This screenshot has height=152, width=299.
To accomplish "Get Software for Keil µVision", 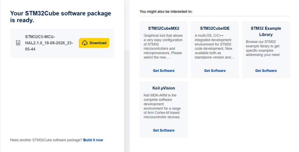I will (164, 130).
